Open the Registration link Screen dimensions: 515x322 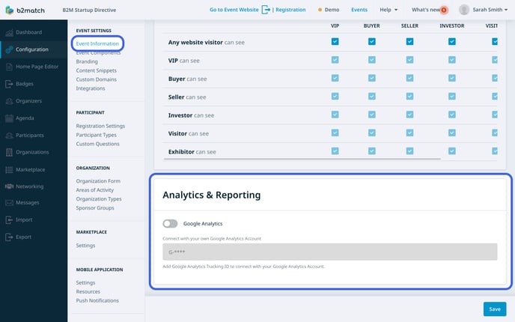point(290,10)
